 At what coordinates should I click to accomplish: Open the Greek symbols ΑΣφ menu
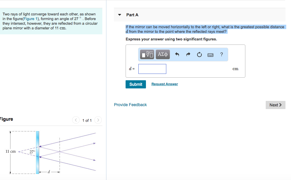click(163, 54)
